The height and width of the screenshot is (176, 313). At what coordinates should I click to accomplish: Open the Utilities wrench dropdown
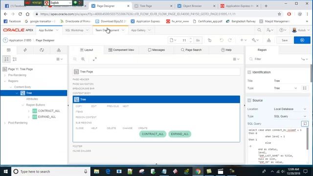pos(255,40)
